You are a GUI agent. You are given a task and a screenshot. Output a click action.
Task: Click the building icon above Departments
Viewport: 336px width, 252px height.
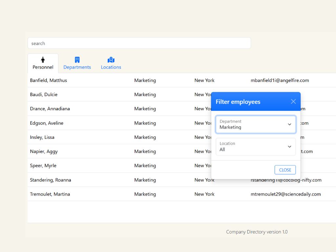coord(77,60)
